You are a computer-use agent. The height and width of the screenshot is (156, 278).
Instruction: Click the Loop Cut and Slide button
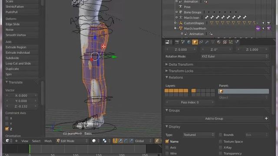[x=22, y=63]
